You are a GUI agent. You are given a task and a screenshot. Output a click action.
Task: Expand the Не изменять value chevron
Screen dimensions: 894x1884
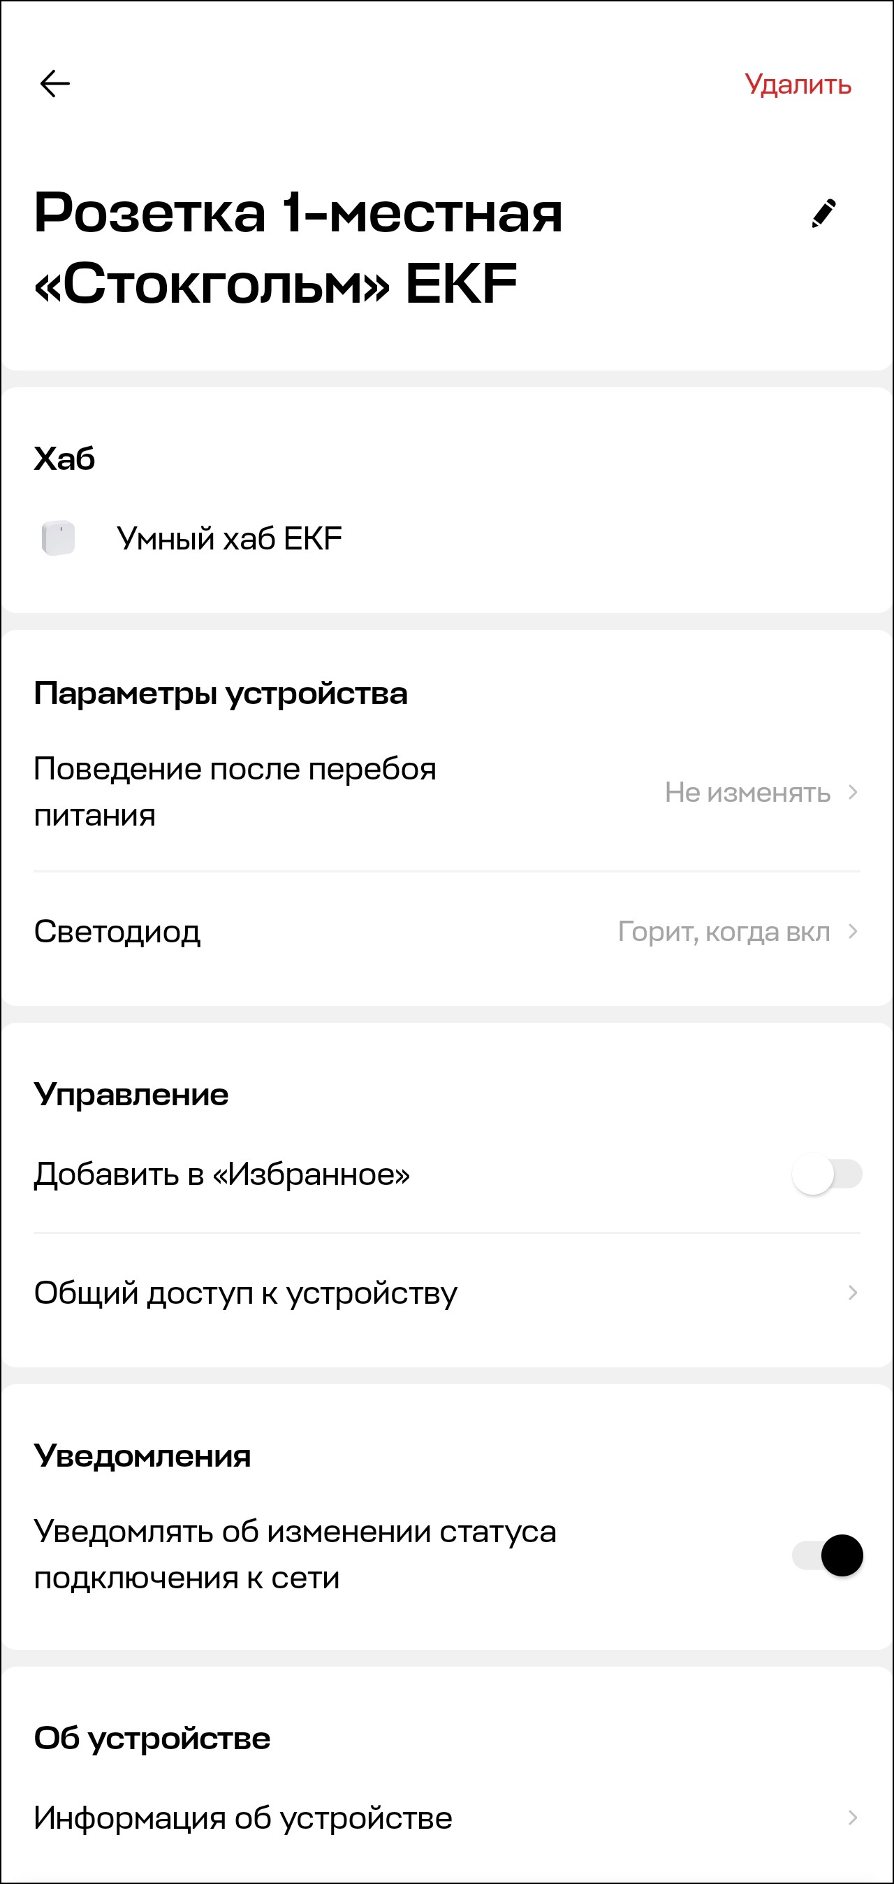point(852,792)
